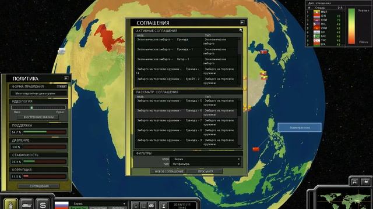Click the СТАБИЛЬНОСТЬ stability bar
The image size is (373, 209).
tap(44, 161)
